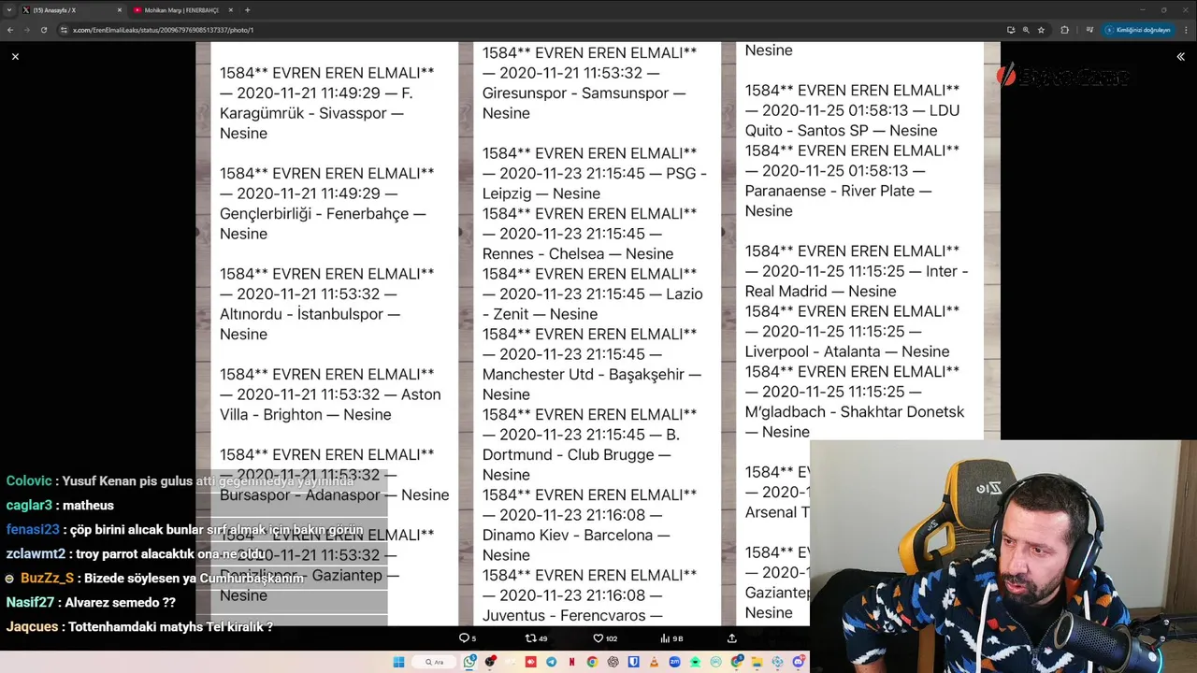Click the 'Gençlerbirliği - Fenerbahçe' entry text
This screenshot has width=1197, height=673.
[323, 213]
